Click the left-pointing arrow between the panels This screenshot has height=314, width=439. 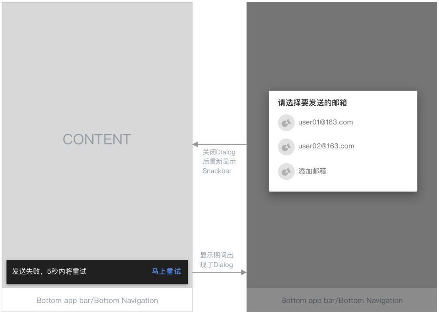(x=196, y=144)
